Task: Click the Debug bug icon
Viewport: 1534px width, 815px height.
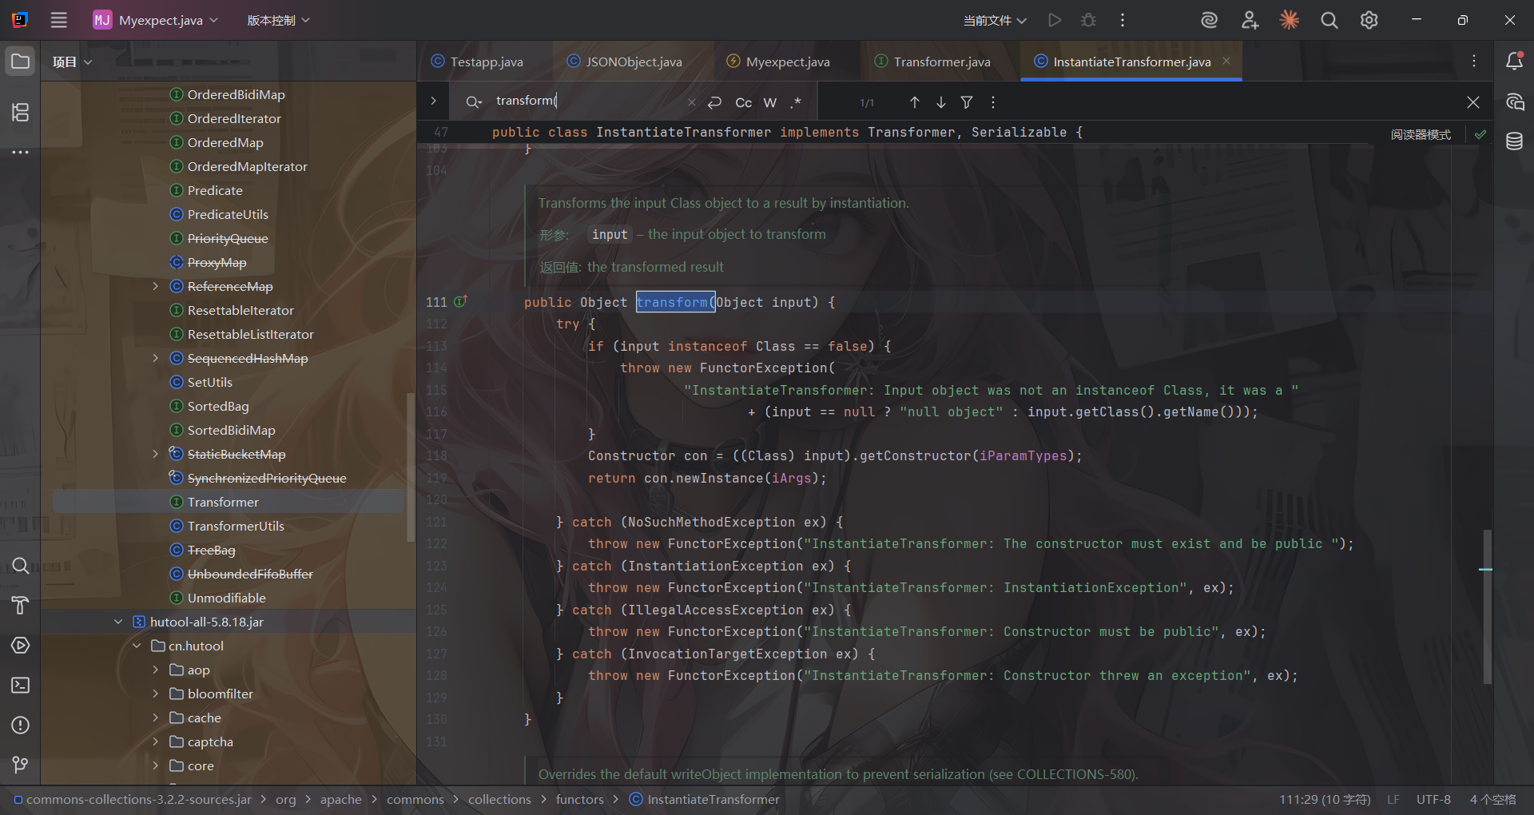Action: 1088,20
